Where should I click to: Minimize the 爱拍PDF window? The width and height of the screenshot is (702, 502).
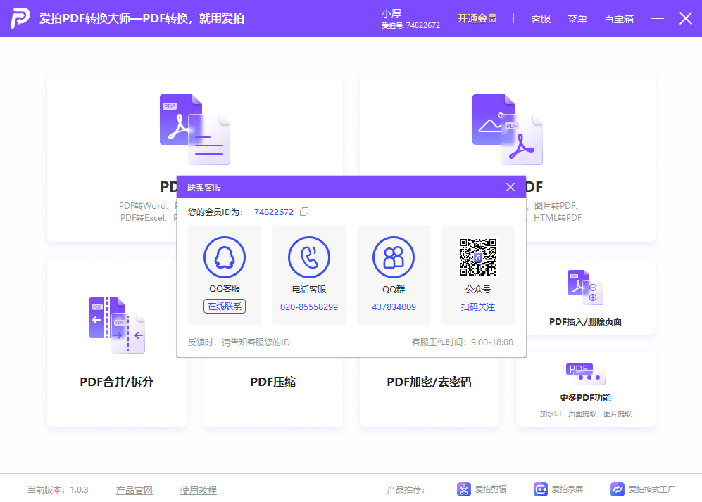tap(658, 18)
